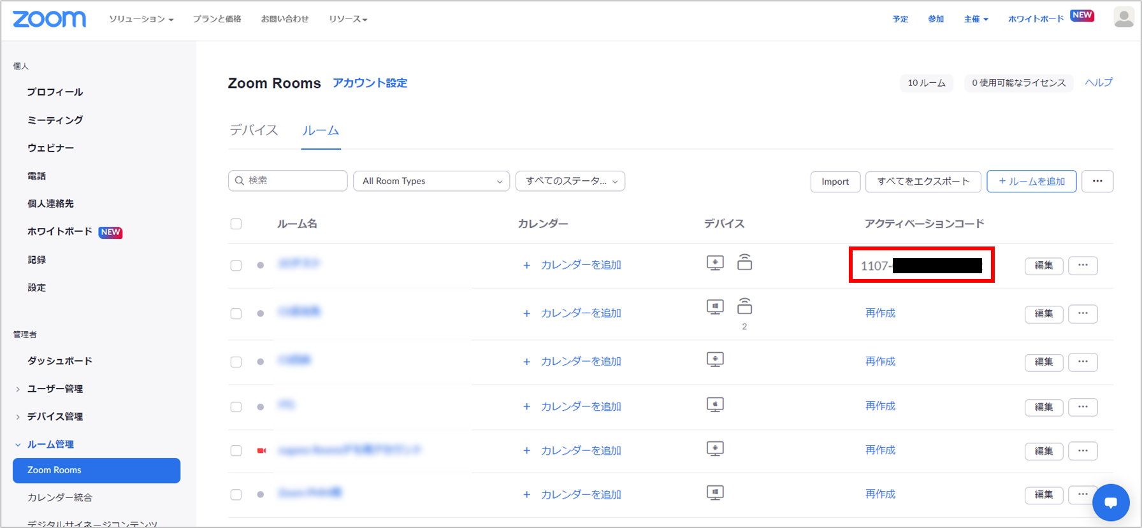The height and width of the screenshot is (528, 1142).
Task: Click the Import button
Action: pyautogui.click(x=835, y=182)
